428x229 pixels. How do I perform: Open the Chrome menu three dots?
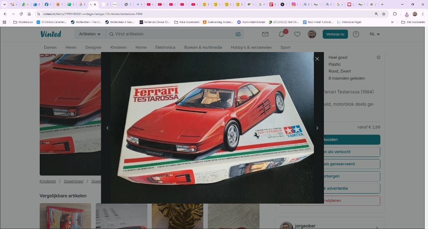(x=423, y=14)
